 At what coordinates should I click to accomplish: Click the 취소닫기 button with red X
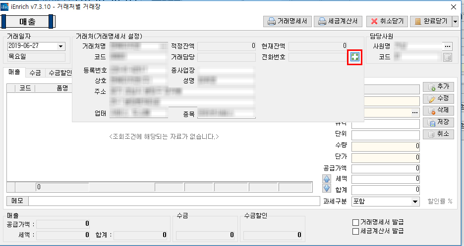pyautogui.click(x=387, y=22)
